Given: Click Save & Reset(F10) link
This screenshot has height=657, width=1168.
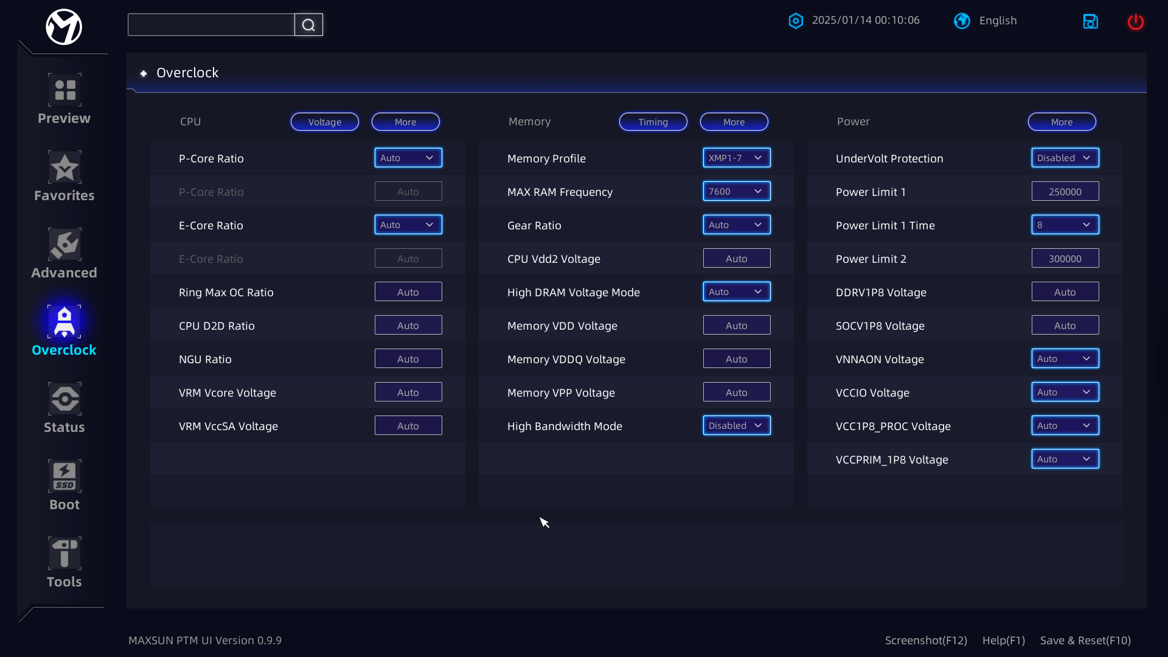Looking at the screenshot, I should point(1085,640).
